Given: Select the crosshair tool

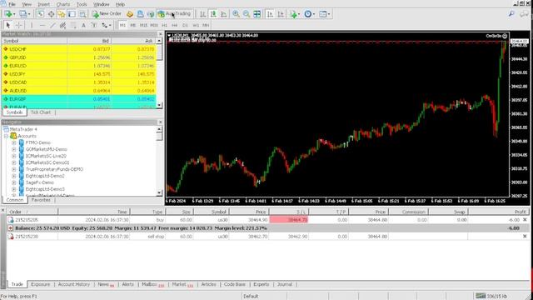Looking at the screenshot, I should coord(18,25).
